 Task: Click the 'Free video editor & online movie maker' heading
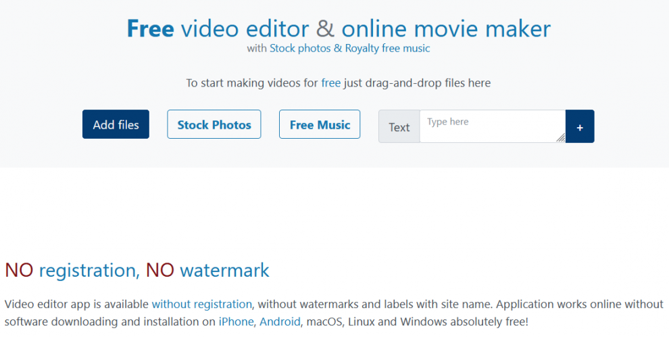pos(339,28)
